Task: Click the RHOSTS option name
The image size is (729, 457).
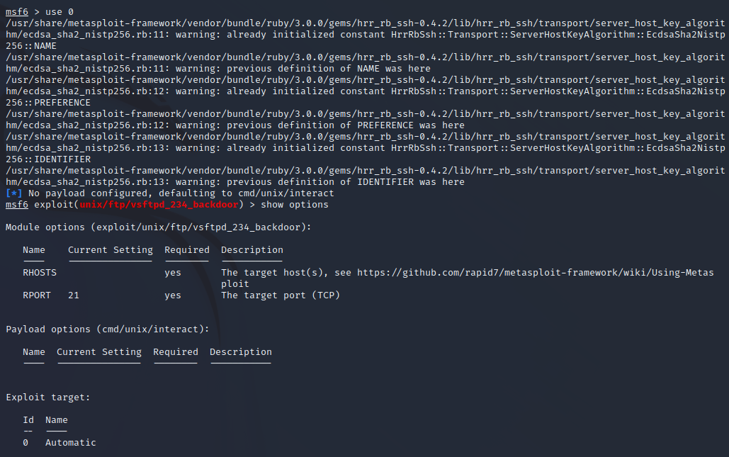Action: [40, 273]
